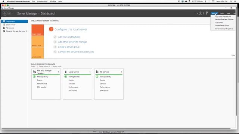Viewport: 239px width, 134px height.
Task: Click the step 4 number circle
Action: pos(55,47)
